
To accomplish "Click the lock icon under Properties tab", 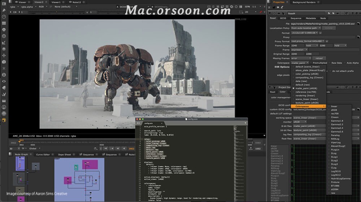I will [274, 7].
